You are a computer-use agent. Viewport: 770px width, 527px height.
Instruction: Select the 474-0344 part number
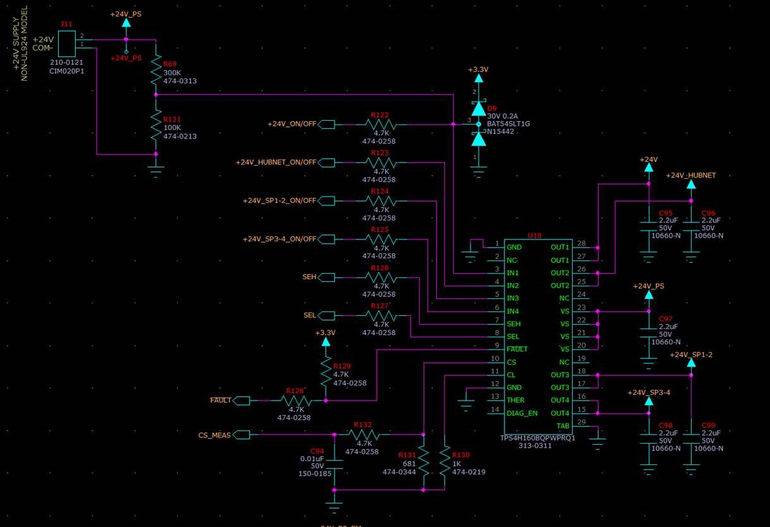tap(399, 471)
